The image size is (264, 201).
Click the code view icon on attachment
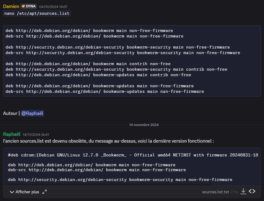[252, 191]
